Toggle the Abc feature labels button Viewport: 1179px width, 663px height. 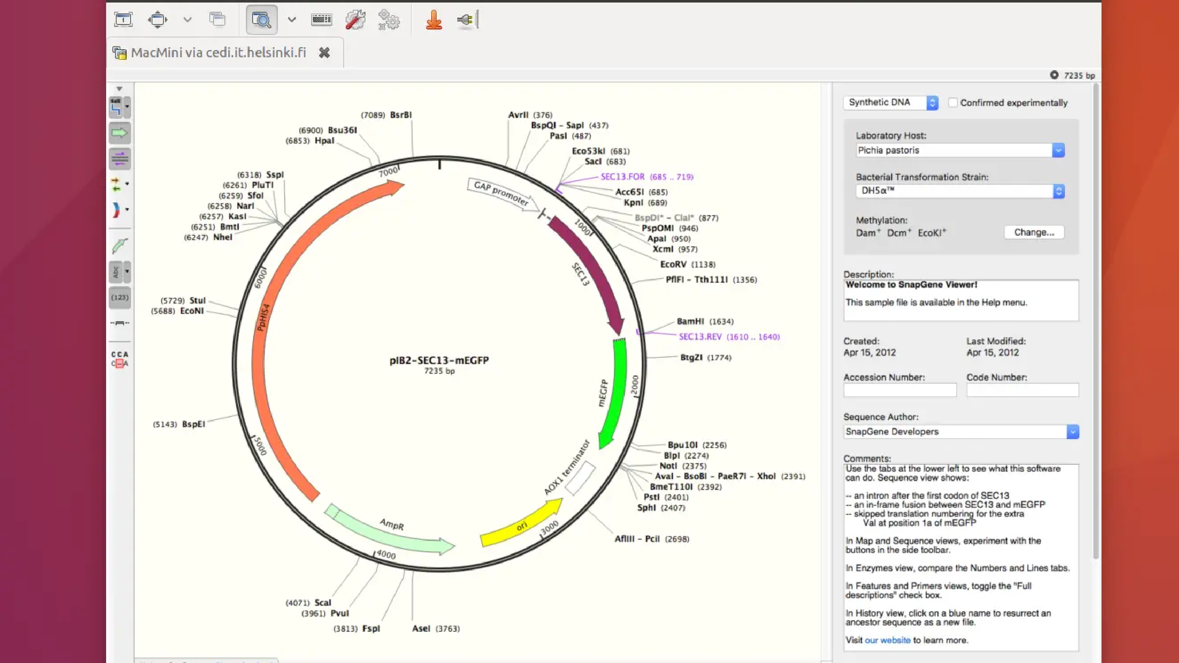pyautogui.click(x=116, y=272)
